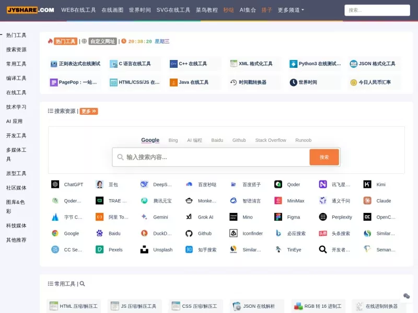418x313 pixels.
Task: Open the 更多频道 dropdown menu
Action: coord(291,10)
